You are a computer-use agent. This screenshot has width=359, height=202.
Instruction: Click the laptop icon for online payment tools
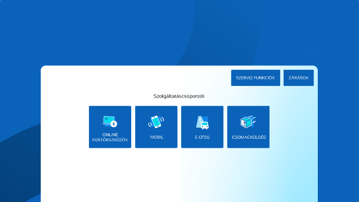(x=108, y=120)
